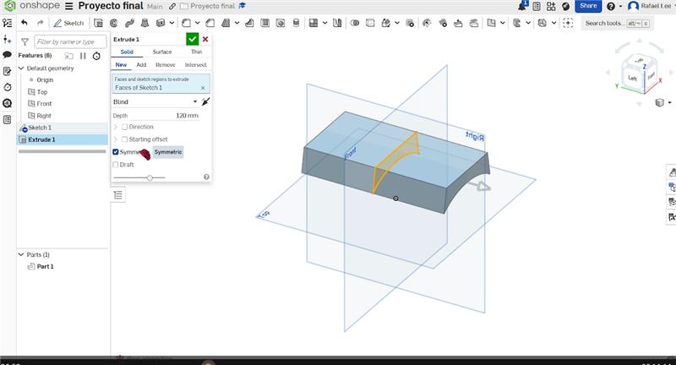Open Rafael Lee account menu

coord(651,6)
